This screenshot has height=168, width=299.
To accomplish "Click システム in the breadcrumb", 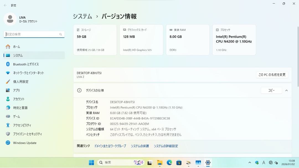I will pyautogui.click(x=83, y=16).
